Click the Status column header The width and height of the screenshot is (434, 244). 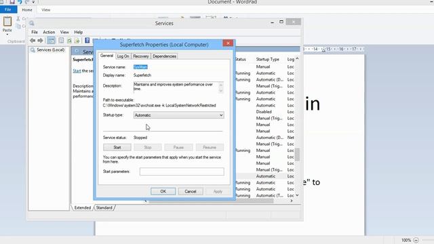(241, 59)
